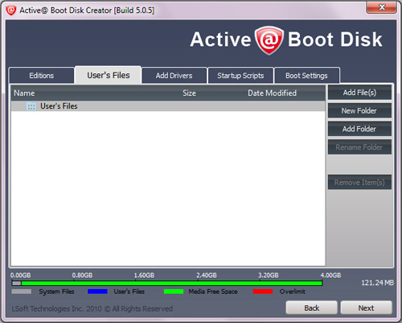Sort by the Size column header
Viewport: 402px width, 323px height.
click(189, 93)
